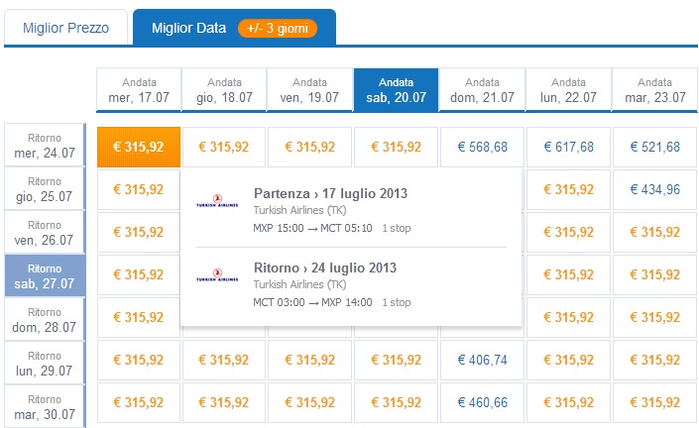Select Andata mer, 17.07 column header
The height and width of the screenshot is (428, 699).
click(139, 89)
